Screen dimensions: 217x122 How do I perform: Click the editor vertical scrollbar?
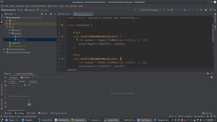[213, 33]
